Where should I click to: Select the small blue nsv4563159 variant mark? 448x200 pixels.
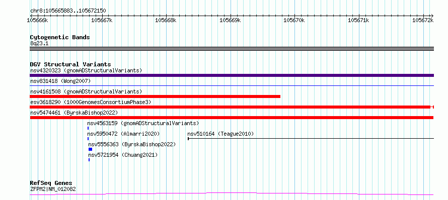click(x=88, y=128)
